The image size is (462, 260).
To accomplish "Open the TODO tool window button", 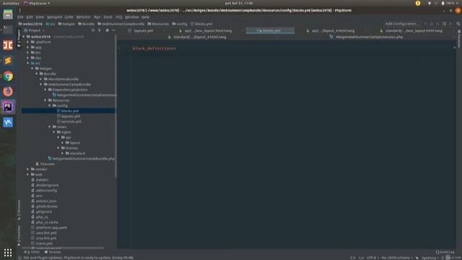I will (x=32, y=252).
